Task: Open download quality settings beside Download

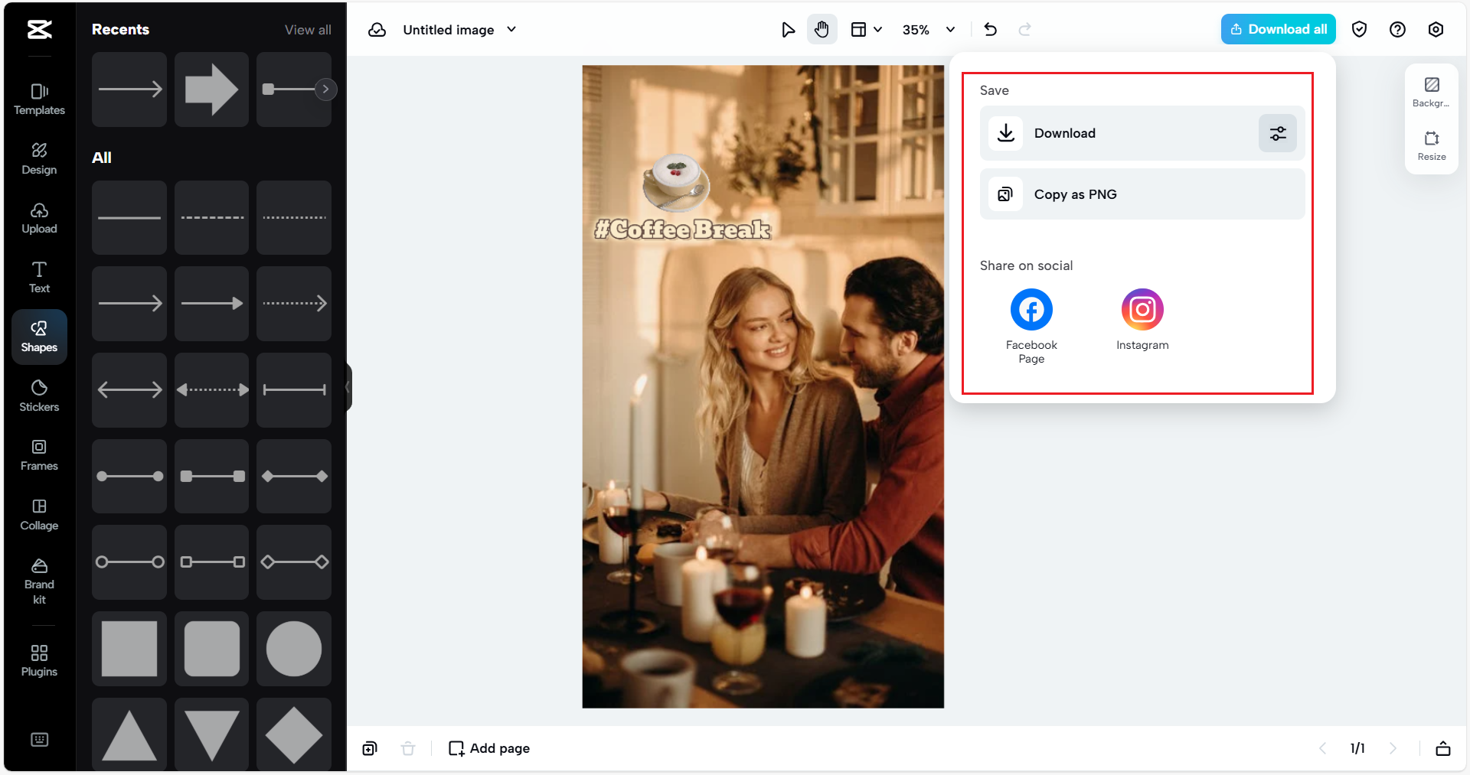Action: pyautogui.click(x=1277, y=132)
